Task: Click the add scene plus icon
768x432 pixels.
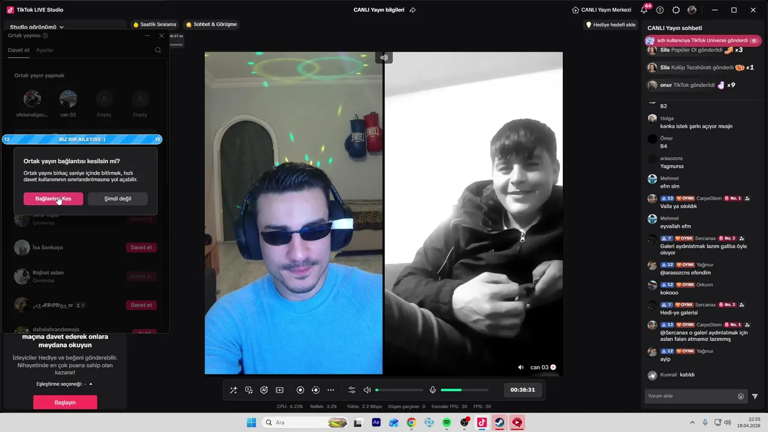Action: (x=280, y=390)
